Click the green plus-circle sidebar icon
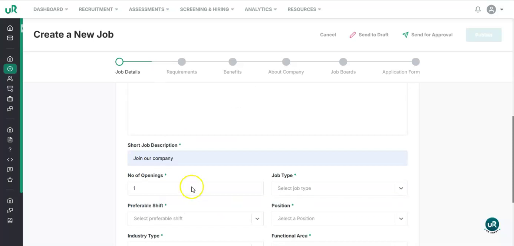 coord(10,69)
